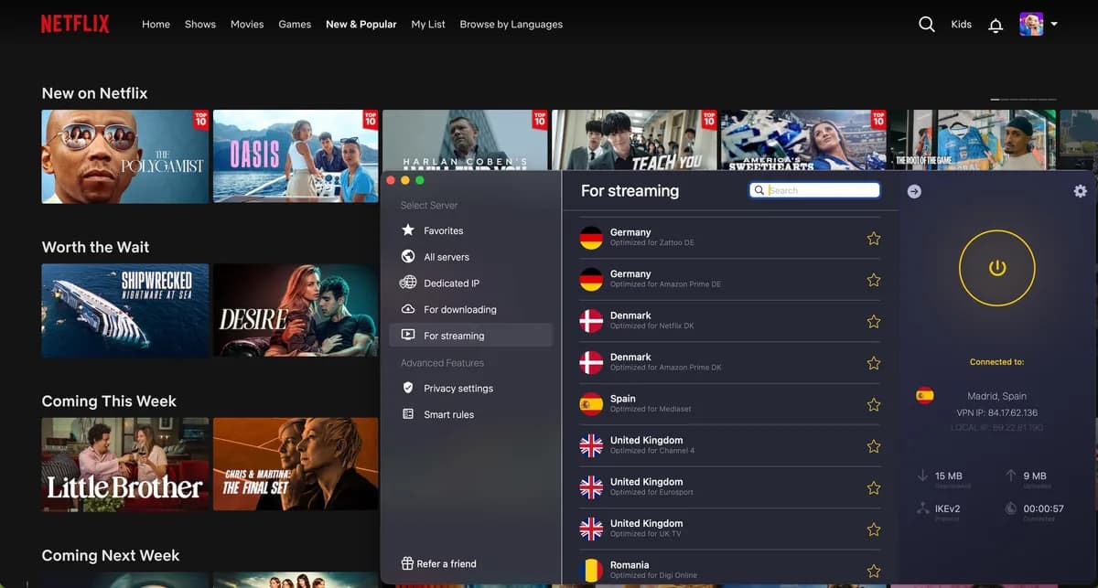Collapse server list with arrow button

[914, 191]
